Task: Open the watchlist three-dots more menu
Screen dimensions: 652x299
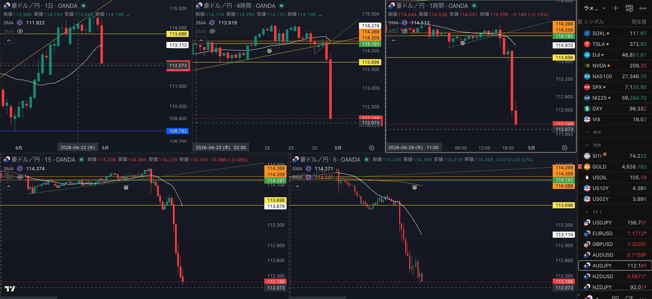Action: [643, 8]
